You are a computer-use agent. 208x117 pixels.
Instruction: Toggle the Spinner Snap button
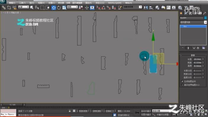114,8
